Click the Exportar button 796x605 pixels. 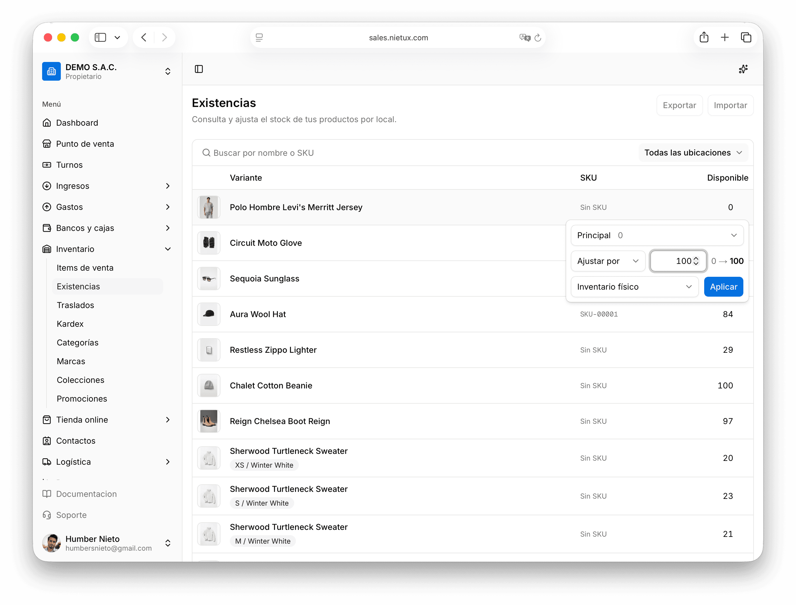pyautogui.click(x=679, y=105)
